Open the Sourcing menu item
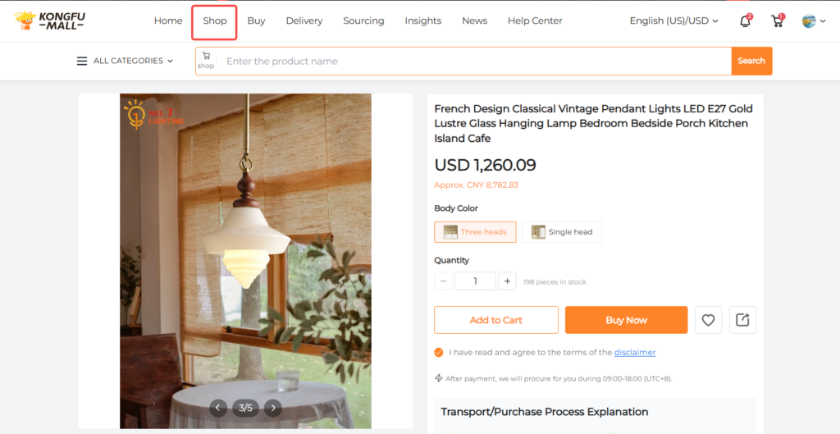Screen dimensions: 840x434 click(363, 21)
